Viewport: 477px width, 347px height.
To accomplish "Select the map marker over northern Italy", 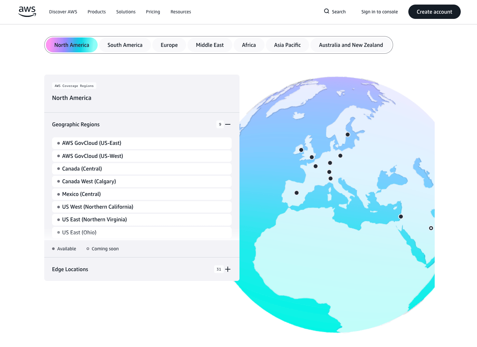I will [331, 178].
